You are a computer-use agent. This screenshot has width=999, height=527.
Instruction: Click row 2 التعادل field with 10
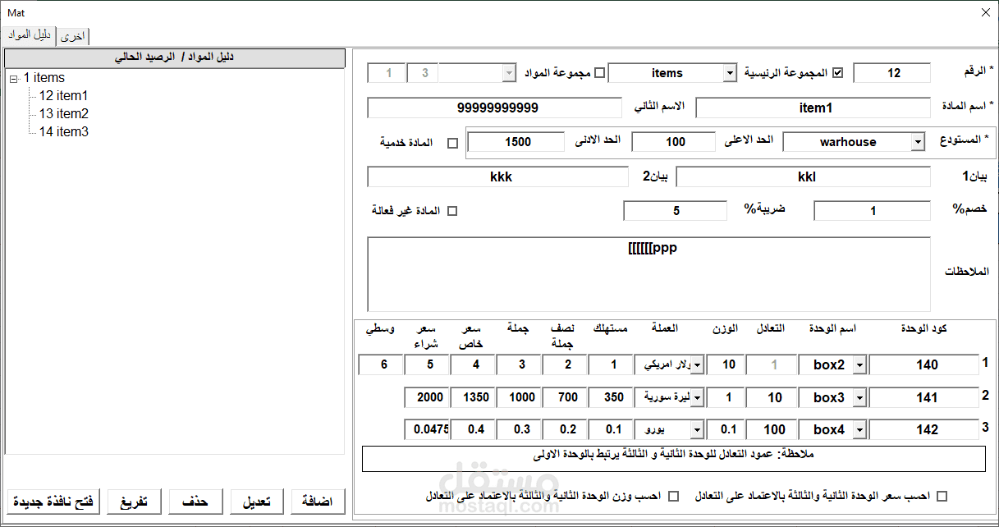coord(771,397)
